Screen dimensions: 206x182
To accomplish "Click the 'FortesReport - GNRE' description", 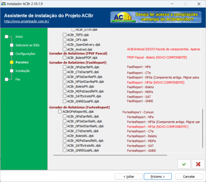I will point(141,151).
